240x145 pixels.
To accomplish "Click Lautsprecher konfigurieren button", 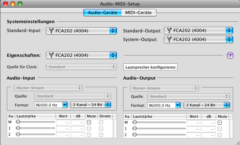I will 150,67.
